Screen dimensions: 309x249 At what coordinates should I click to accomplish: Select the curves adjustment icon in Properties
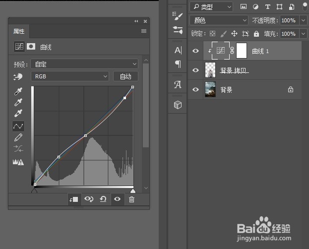pyautogui.click(x=19, y=47)
